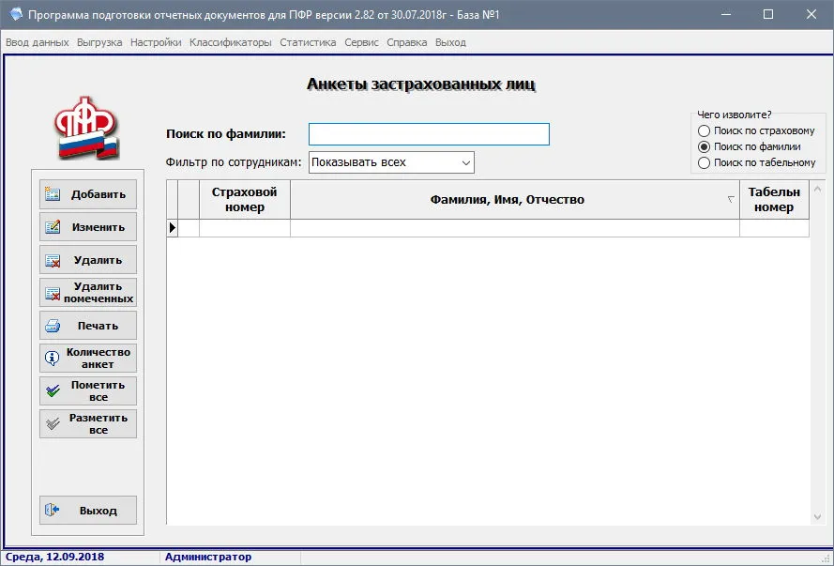Click the Добавить add-record icon

(53, 194)
